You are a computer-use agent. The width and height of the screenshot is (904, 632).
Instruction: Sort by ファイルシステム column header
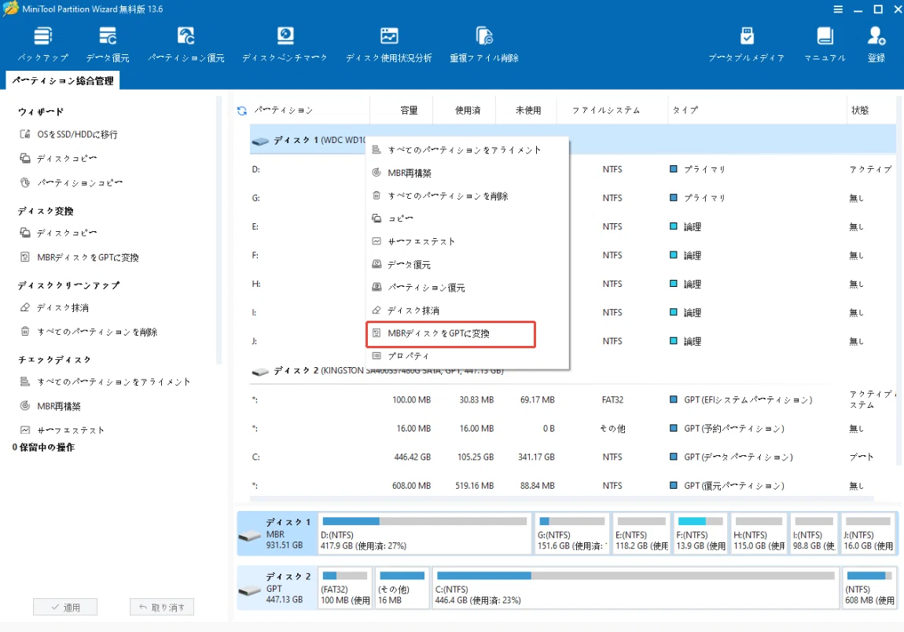tap(612, 110)
